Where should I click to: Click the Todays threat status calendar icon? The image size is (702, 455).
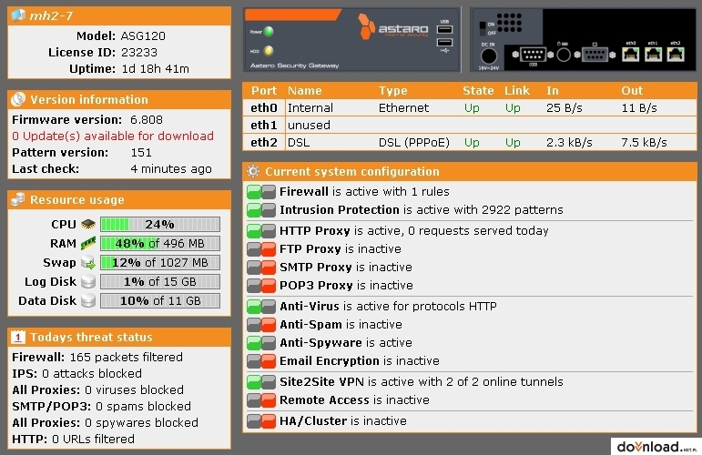point(18,337)
